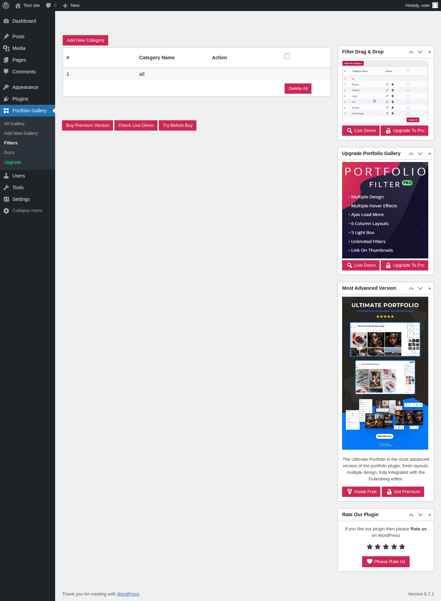Click the Get Premium button
Image resolution: width=441 pixels, height=601 pixels.
[x=403, y=492]
